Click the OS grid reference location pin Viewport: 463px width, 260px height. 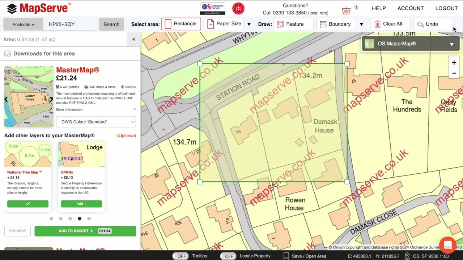pos(407,256)
